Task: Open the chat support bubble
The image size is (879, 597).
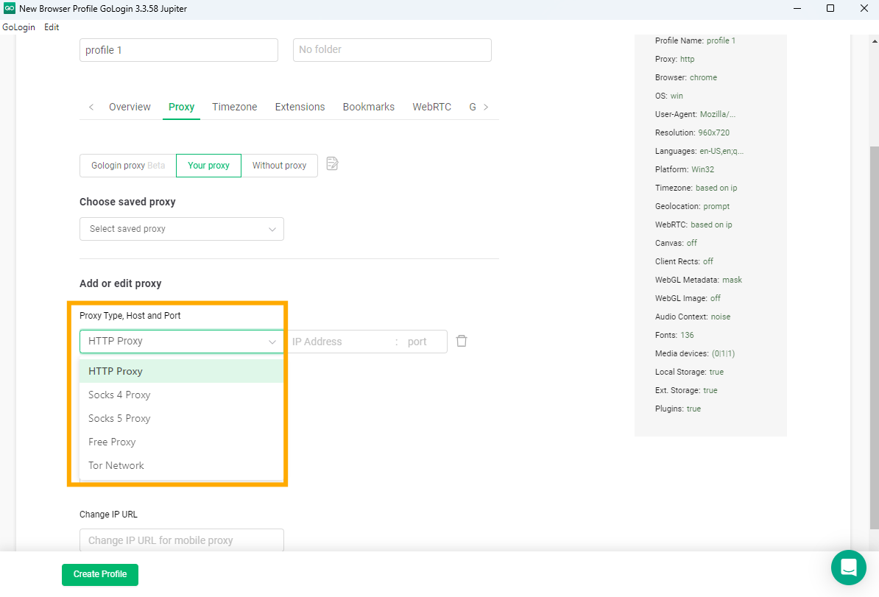Action: point(848,568)
